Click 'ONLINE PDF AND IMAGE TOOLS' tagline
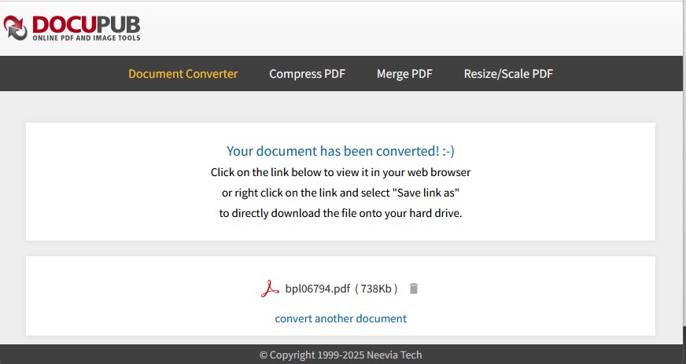 click(x=87, y=38)
